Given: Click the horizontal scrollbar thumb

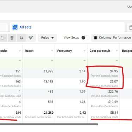Looking at the screenshot, I should tap(49, 124).
